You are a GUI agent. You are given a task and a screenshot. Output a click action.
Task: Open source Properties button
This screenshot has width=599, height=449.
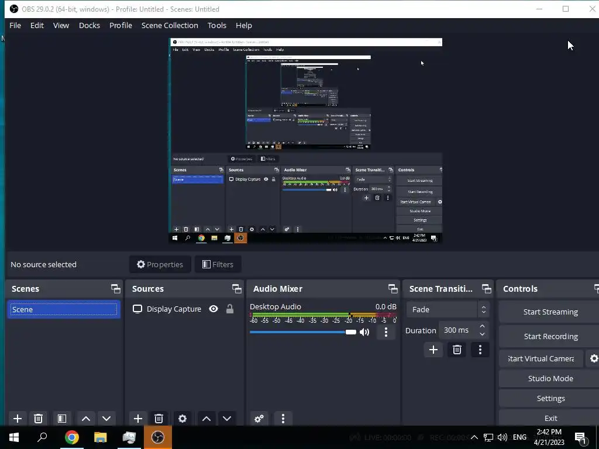(x=160, y=265)
